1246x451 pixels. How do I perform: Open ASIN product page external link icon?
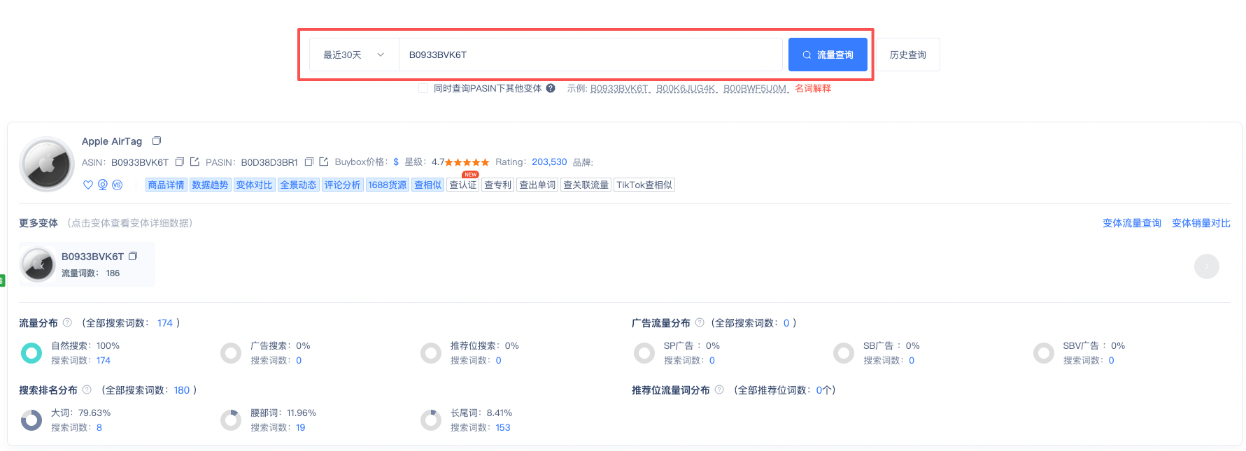pyautogui.click(x=194, y=162)
